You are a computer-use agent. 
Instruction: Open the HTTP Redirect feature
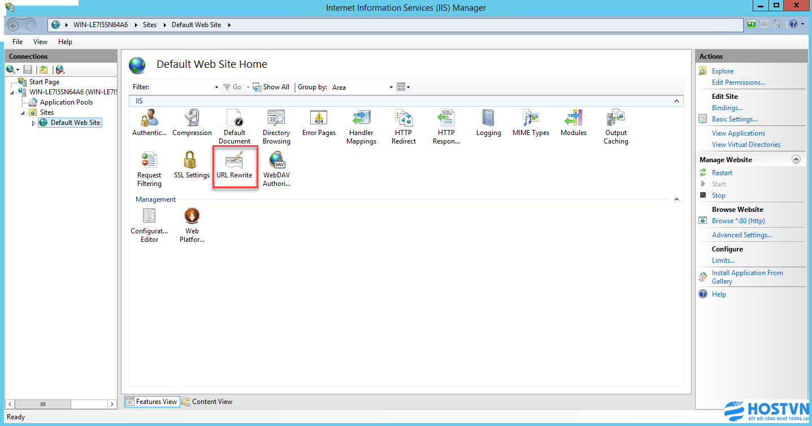click(x=403, y=127)
